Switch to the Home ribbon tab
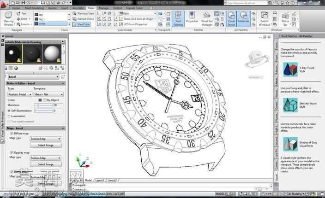The image size is (325, 198). pyautogui.click(x=16, y=8)
